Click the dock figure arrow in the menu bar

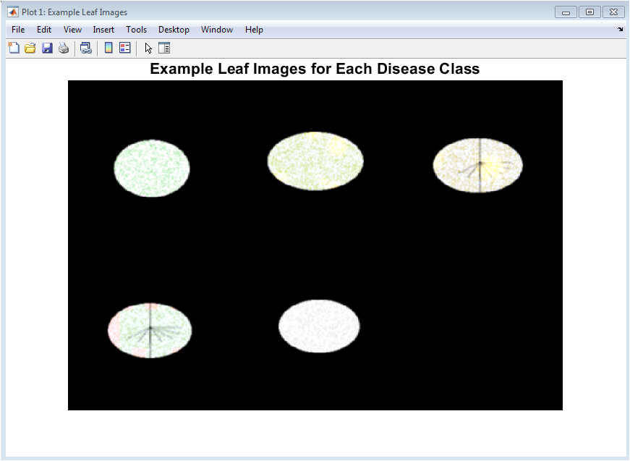tap(620, 30)
